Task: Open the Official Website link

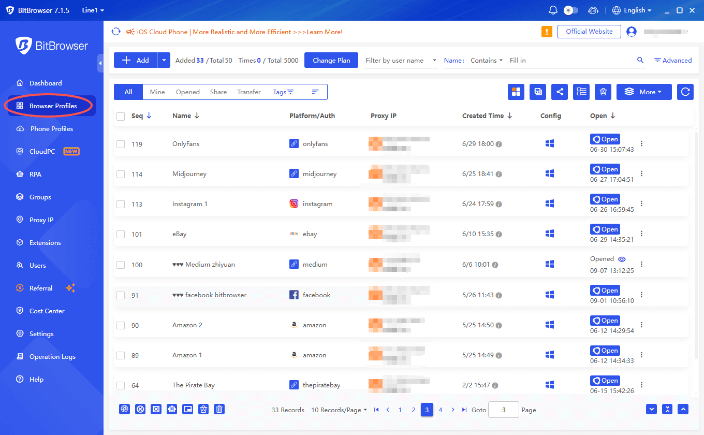Action: 589,32
